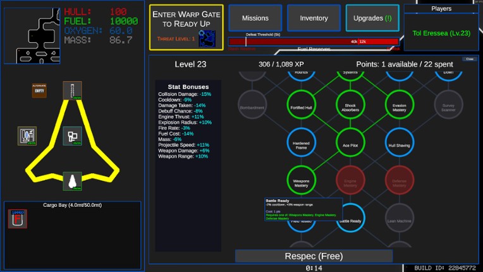
Task: Select the nose weapon slot on ship
Action: [x=73, y=90]
